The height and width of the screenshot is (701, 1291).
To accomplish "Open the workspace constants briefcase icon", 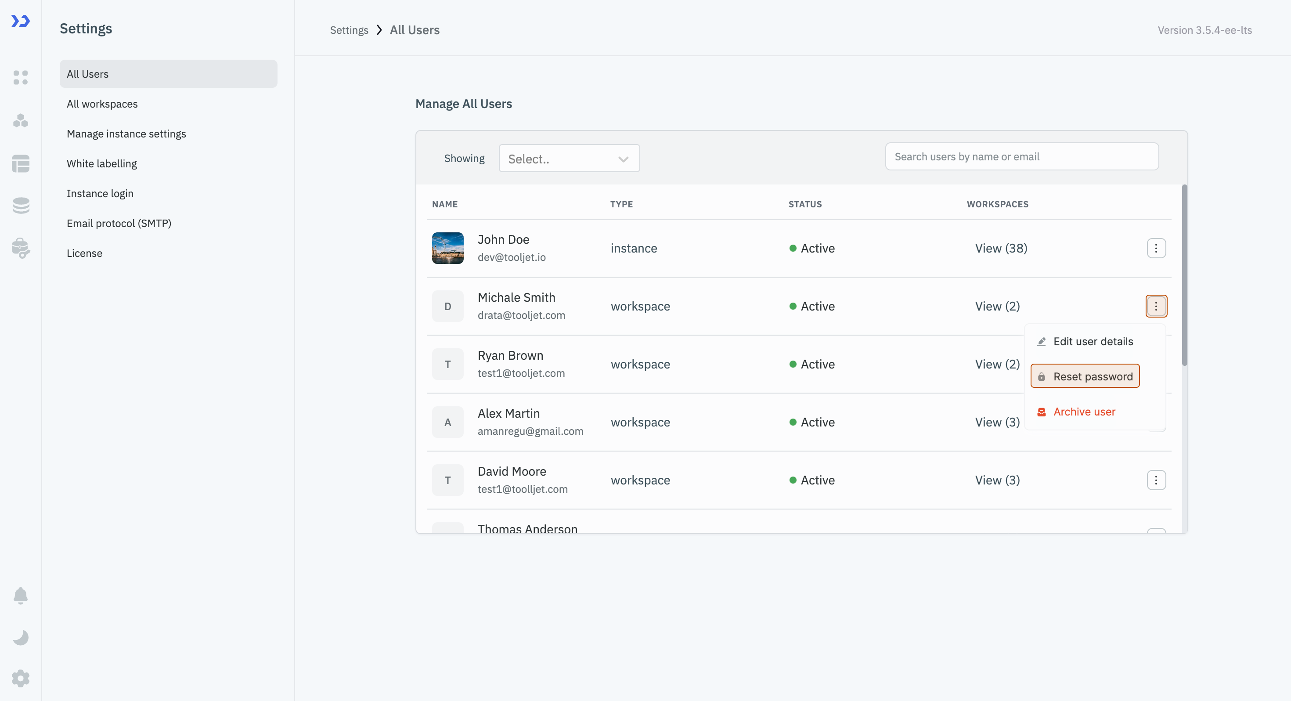I will tap(21, 248).
